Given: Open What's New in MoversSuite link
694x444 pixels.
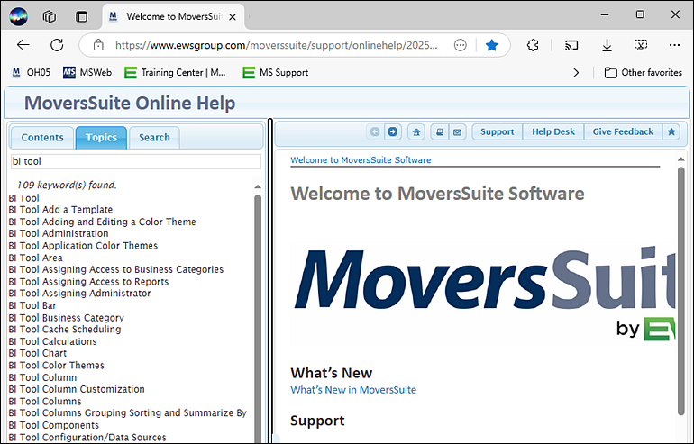Looking at the screenshot, I should pyautogui.click(x=353, y=390).
